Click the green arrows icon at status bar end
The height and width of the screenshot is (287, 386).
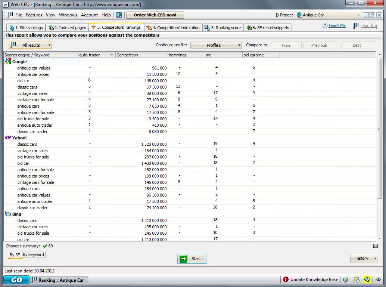pyautogui.click(x=379, y=280)
